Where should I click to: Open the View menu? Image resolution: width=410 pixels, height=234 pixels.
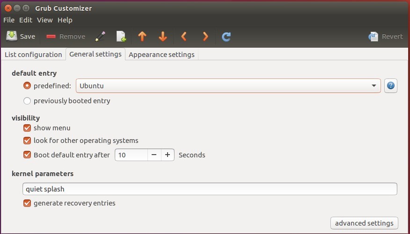click(45, 20)
